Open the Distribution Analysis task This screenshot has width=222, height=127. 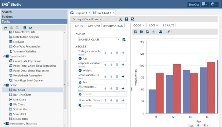[26, 37]
